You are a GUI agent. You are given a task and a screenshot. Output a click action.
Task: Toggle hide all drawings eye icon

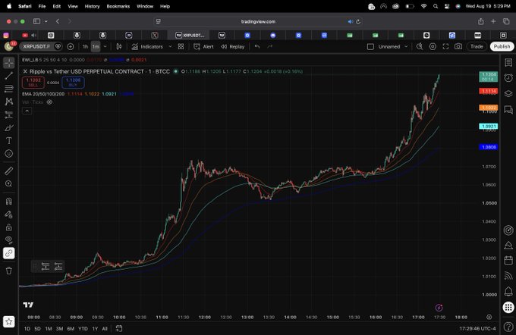tap(9, 240)
